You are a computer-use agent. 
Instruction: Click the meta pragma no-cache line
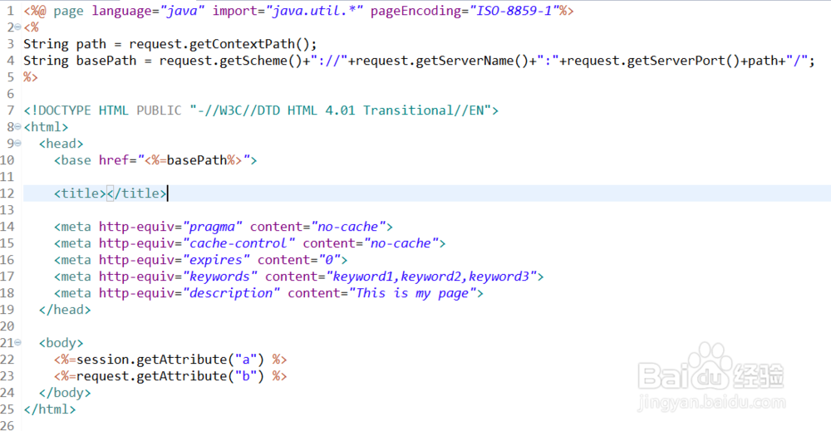pos(223,227)
